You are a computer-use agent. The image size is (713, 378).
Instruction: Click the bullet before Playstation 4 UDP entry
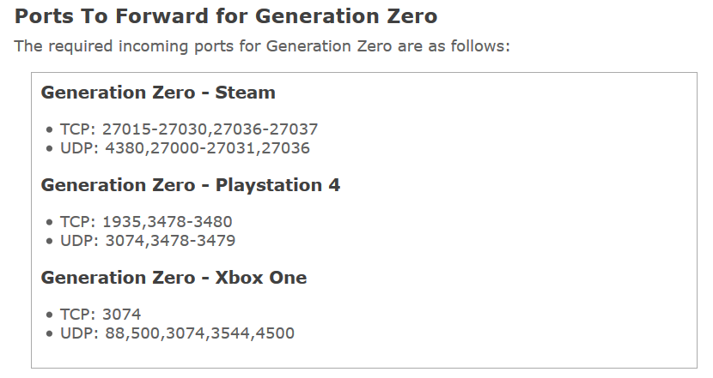coord(50,242)
